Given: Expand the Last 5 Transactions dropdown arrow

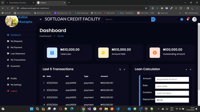Looking at the screenshot, I should click(125, 70).
